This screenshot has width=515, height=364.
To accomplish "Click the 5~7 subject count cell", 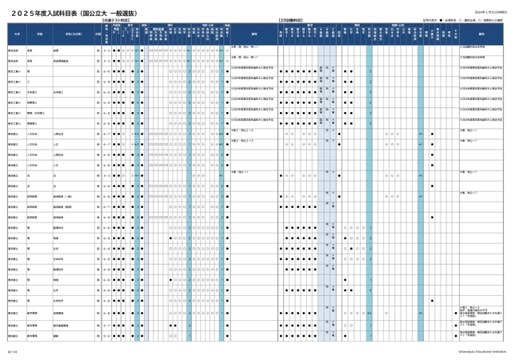I will tap(106, 326).
